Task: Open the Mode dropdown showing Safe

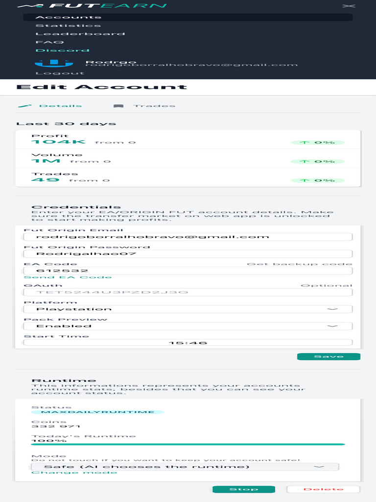Action: (x=185, y=467)
